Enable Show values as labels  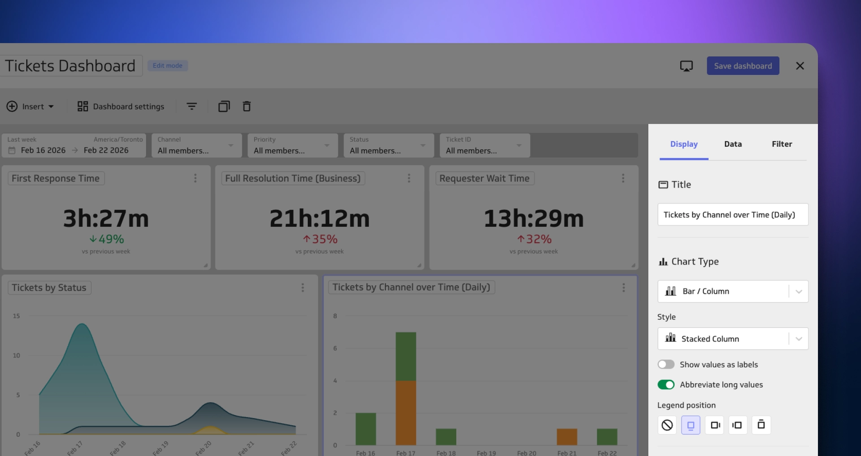[x=666, y=364]
